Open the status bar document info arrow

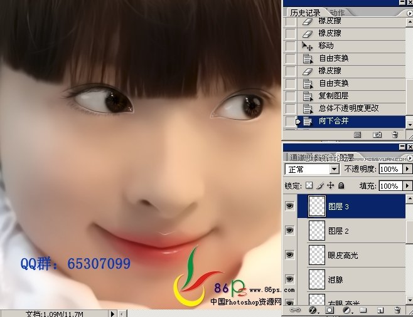[112, 314]
